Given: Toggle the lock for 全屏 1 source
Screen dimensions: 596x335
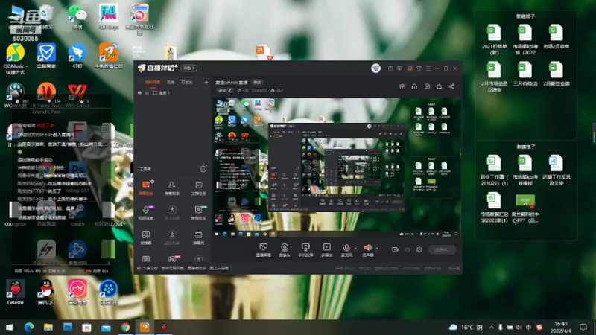Looking at the screenshot, I should [147, 92].
